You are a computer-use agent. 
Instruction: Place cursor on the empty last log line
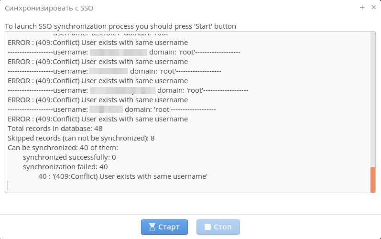tap(96, 185)
